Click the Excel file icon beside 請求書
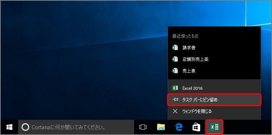 tap(175, 48)
